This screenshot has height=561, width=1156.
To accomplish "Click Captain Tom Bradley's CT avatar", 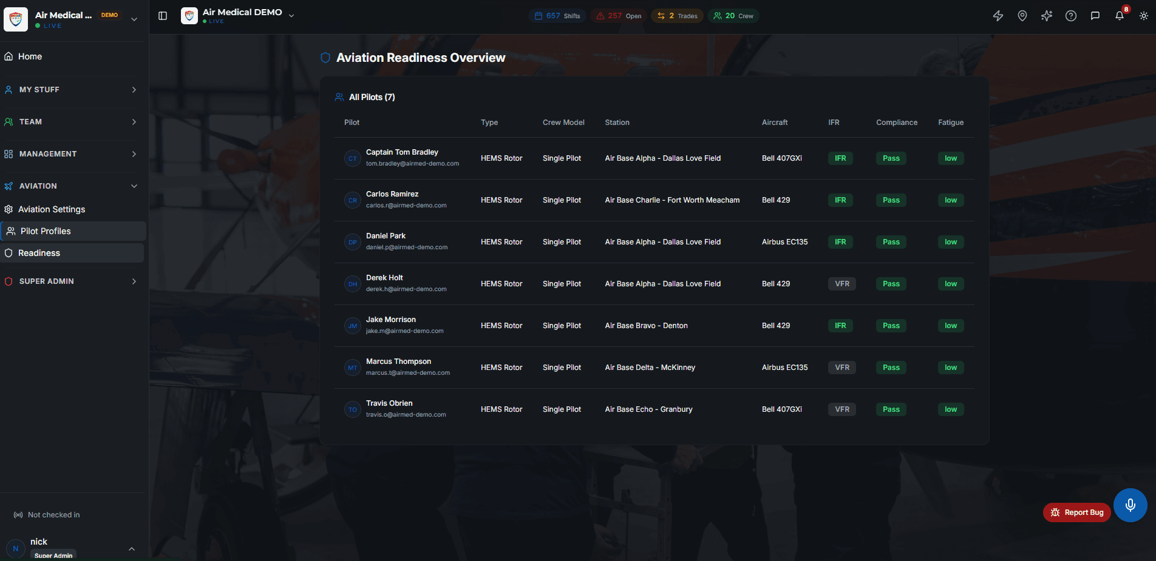I will pyautogui.click(x=353, y=158).
